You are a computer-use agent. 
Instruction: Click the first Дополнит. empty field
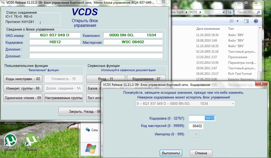click(96, 49)
